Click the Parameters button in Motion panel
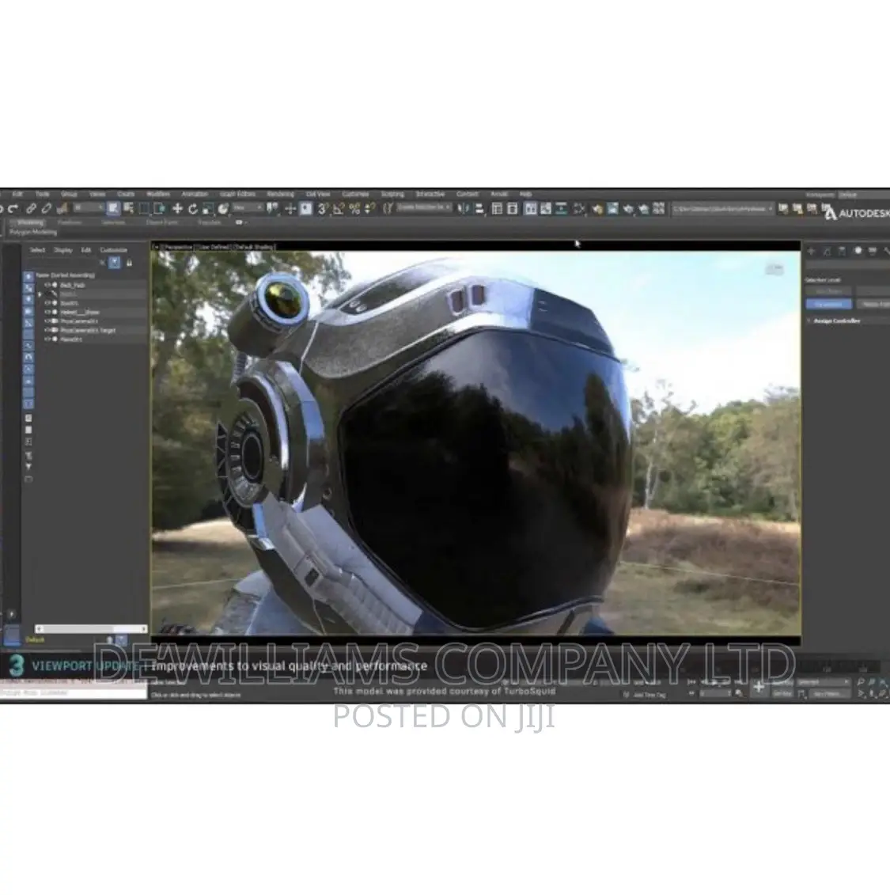This screenshot has height=895, width=890. 829,304
